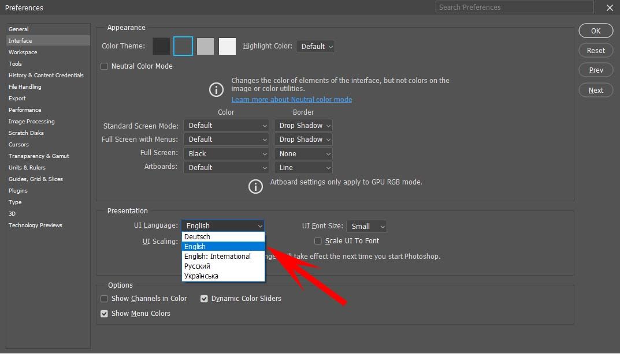Open Standard Screen Mode color dropdown
Screen dimensions: 620x354
point(226,126)
